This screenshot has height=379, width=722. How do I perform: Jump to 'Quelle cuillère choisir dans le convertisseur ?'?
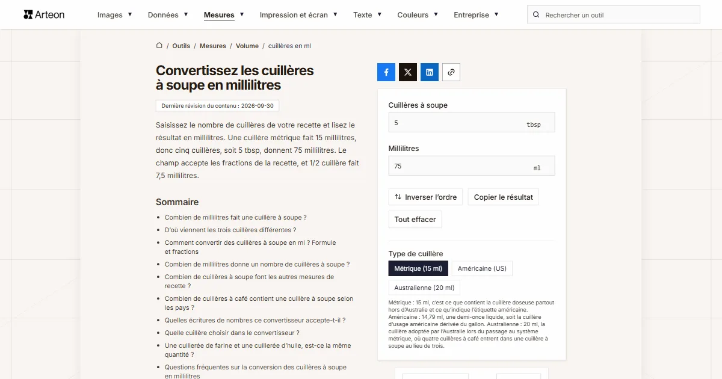point(232,333)
